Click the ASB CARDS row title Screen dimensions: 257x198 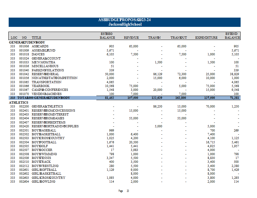tap(40, 46)
